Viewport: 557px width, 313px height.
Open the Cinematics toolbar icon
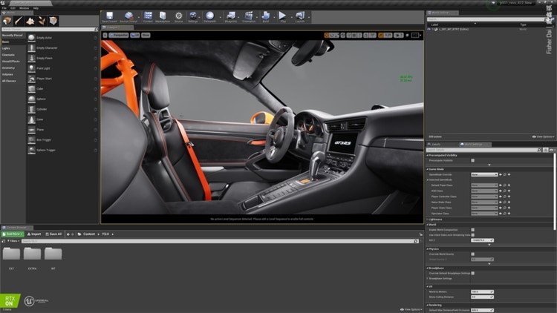[x=247, y=16]
